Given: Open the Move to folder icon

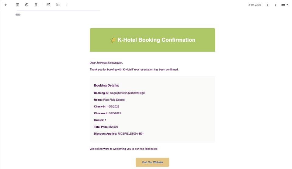Looking at the screenshot, I should pyautogui.click(x=57, y=5).
